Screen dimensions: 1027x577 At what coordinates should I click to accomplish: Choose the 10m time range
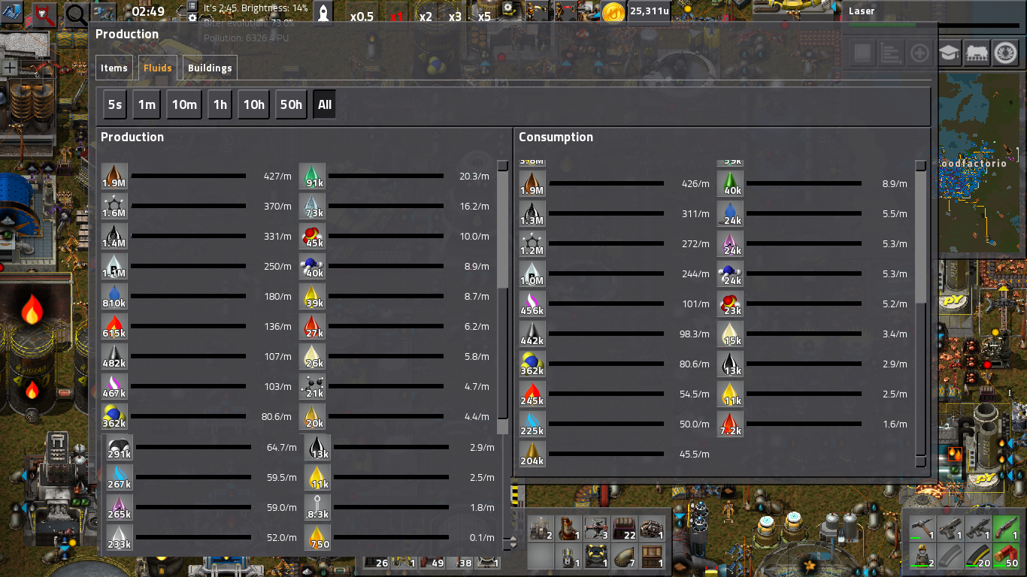click(184, 104)
